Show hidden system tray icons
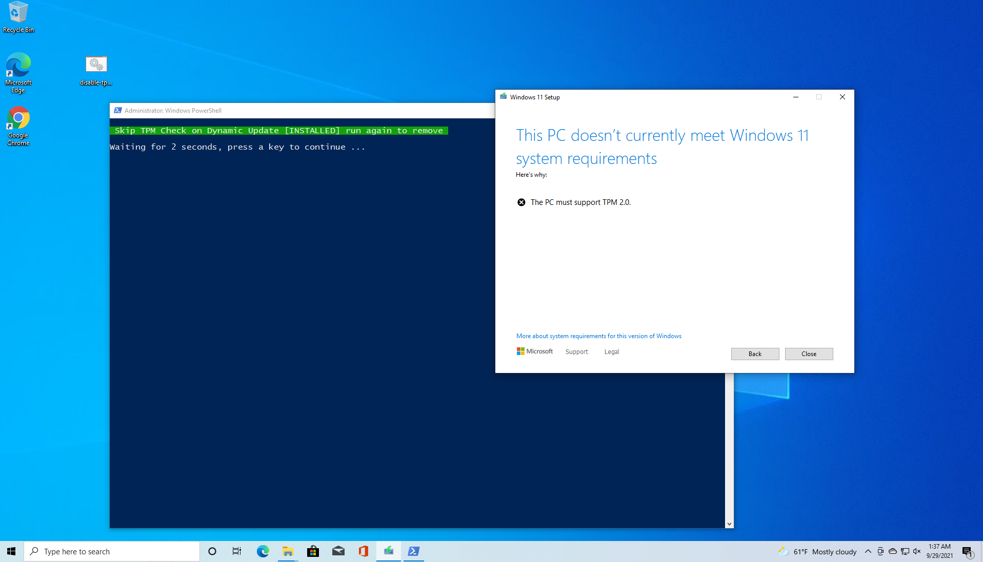 coord(868,551)
